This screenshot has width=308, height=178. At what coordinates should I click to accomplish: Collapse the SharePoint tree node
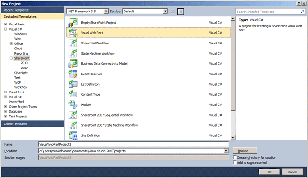[x=11, y=58]
